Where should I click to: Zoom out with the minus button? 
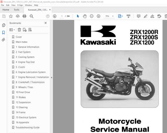point(92,16)
